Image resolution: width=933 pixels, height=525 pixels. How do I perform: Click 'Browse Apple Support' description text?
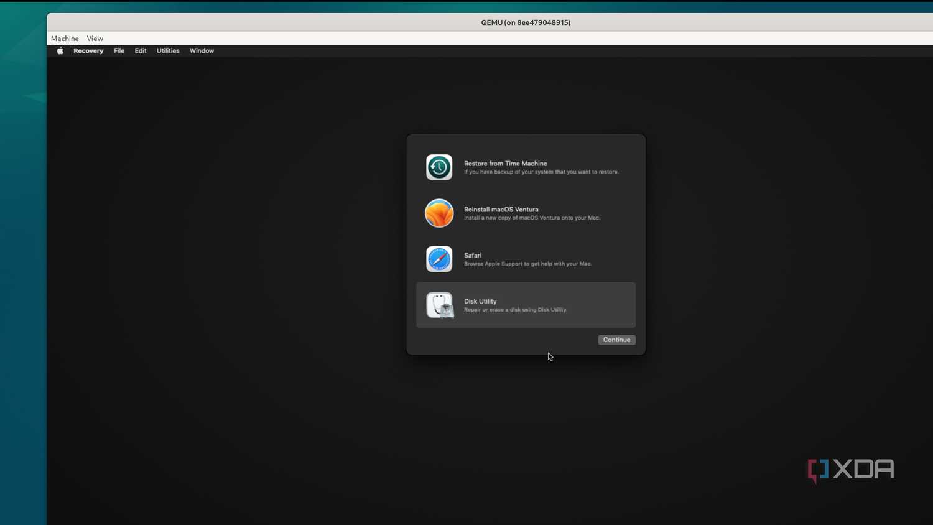[528, 264]
